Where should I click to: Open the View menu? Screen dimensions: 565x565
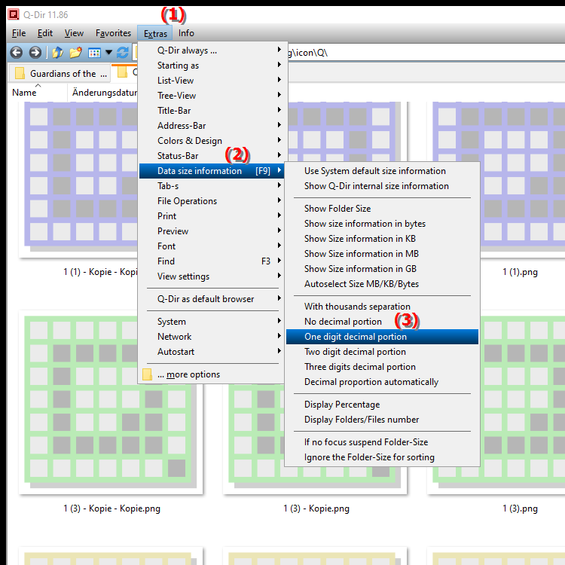click(74, 33)
